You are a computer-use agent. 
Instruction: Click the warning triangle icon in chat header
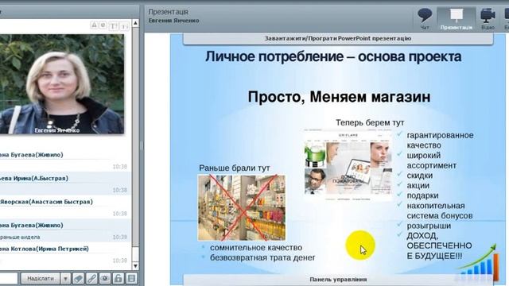[94, 25]
